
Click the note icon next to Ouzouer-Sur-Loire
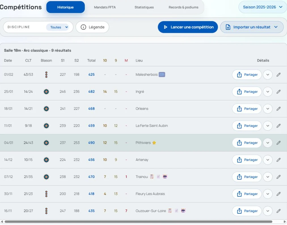(x=176, y=211)
